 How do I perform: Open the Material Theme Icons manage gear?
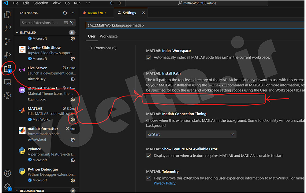coord(73,99)
